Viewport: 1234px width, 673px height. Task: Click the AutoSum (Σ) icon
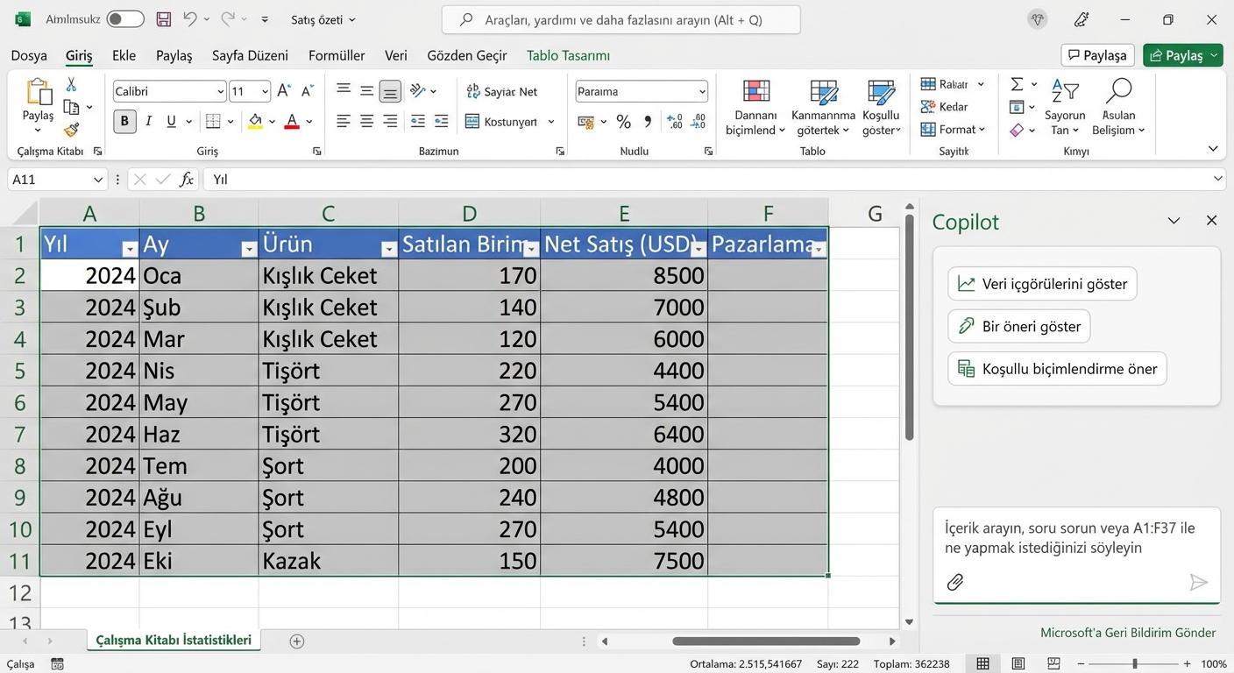pos(1017,84)
